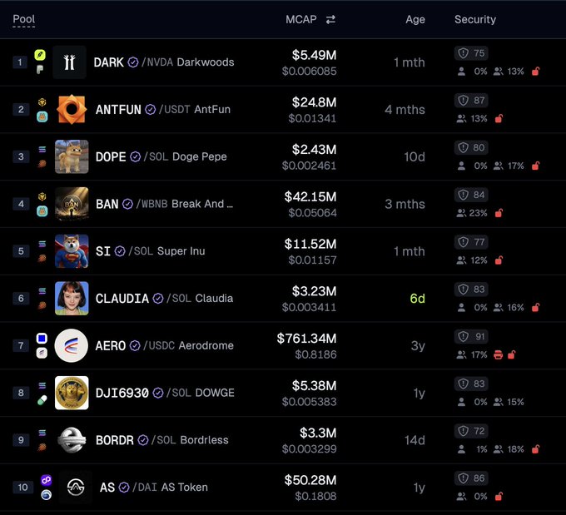This screenshot has width=566, height=515.
Task: Click Solana chain icon in DOPE row
Action: pyautogui.click(x=42, y=149)
